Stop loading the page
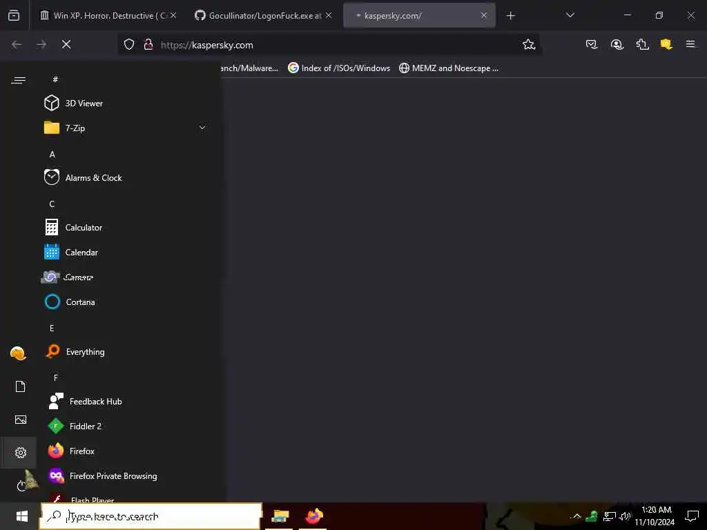707x530 pixels. click(66, 44)
